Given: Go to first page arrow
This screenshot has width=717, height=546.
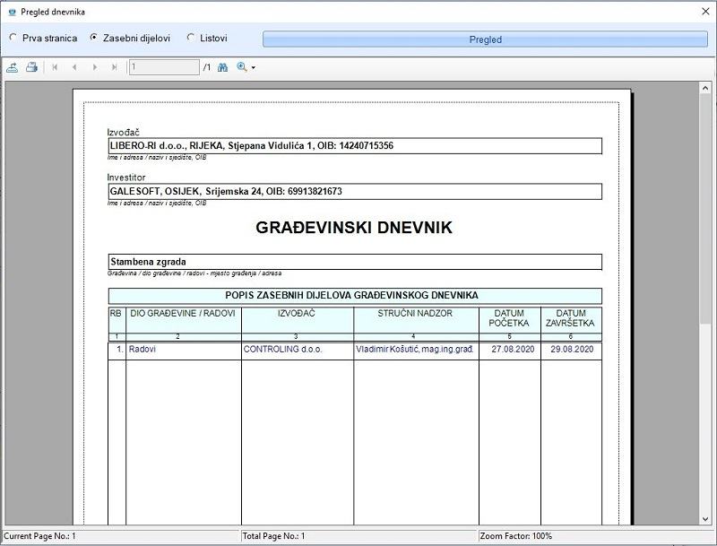Looking at the screenshot, I should (55, 67).
